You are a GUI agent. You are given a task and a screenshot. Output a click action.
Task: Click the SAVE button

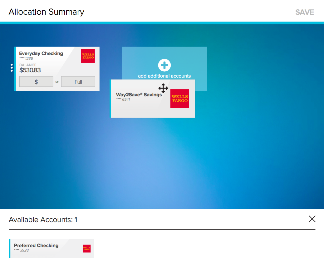[x=305, y=12]
